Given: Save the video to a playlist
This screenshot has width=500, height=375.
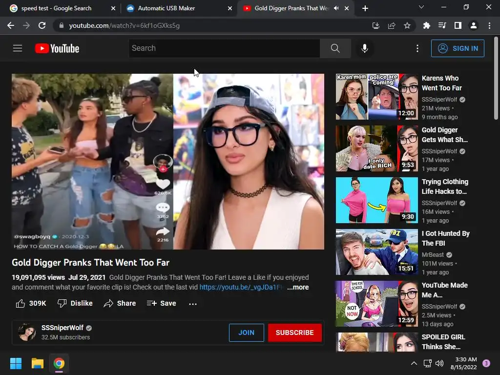Looking at the screenshot, I should click(x=161, y=303).
